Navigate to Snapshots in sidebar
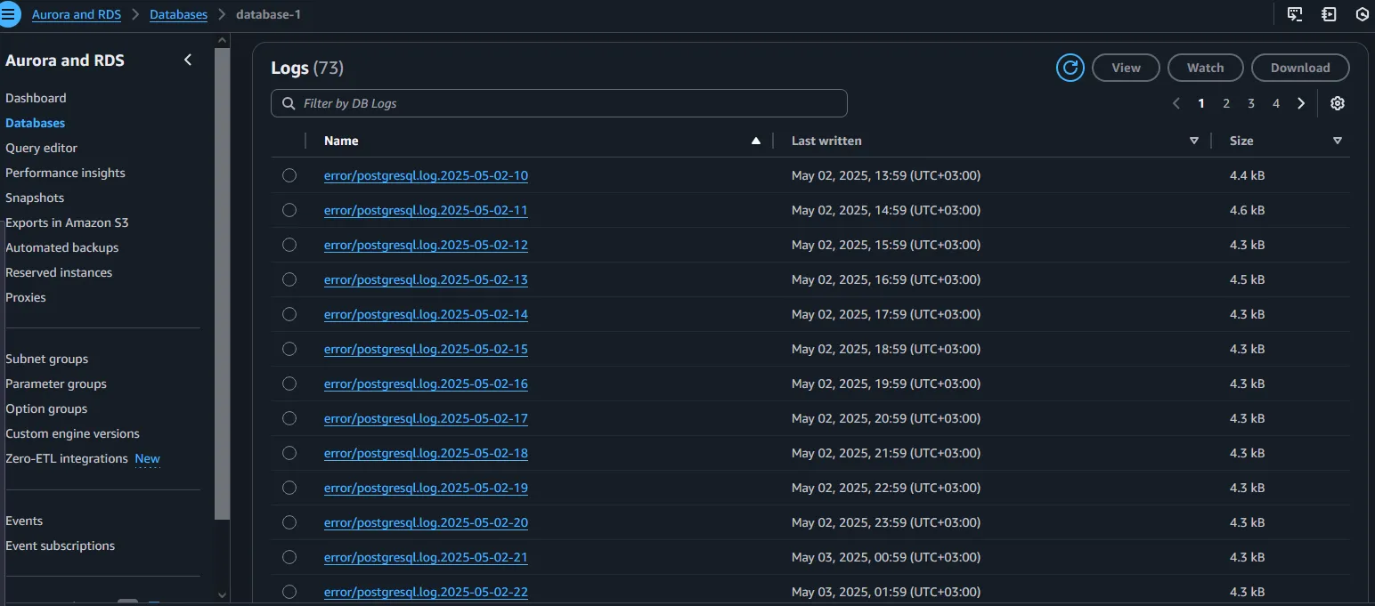The image size is (1375, 606). [x=35, y=198]
